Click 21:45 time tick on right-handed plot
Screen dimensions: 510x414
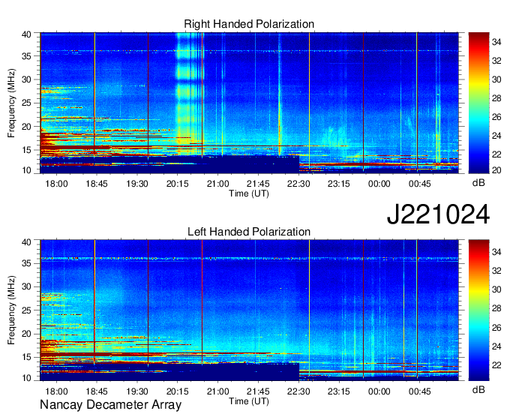258,184
